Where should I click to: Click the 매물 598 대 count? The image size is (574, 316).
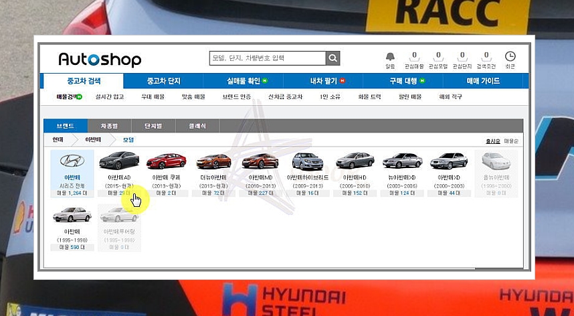[72, 247]
